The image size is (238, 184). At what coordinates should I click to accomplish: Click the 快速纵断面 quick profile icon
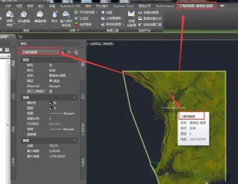tap(131, 14)
